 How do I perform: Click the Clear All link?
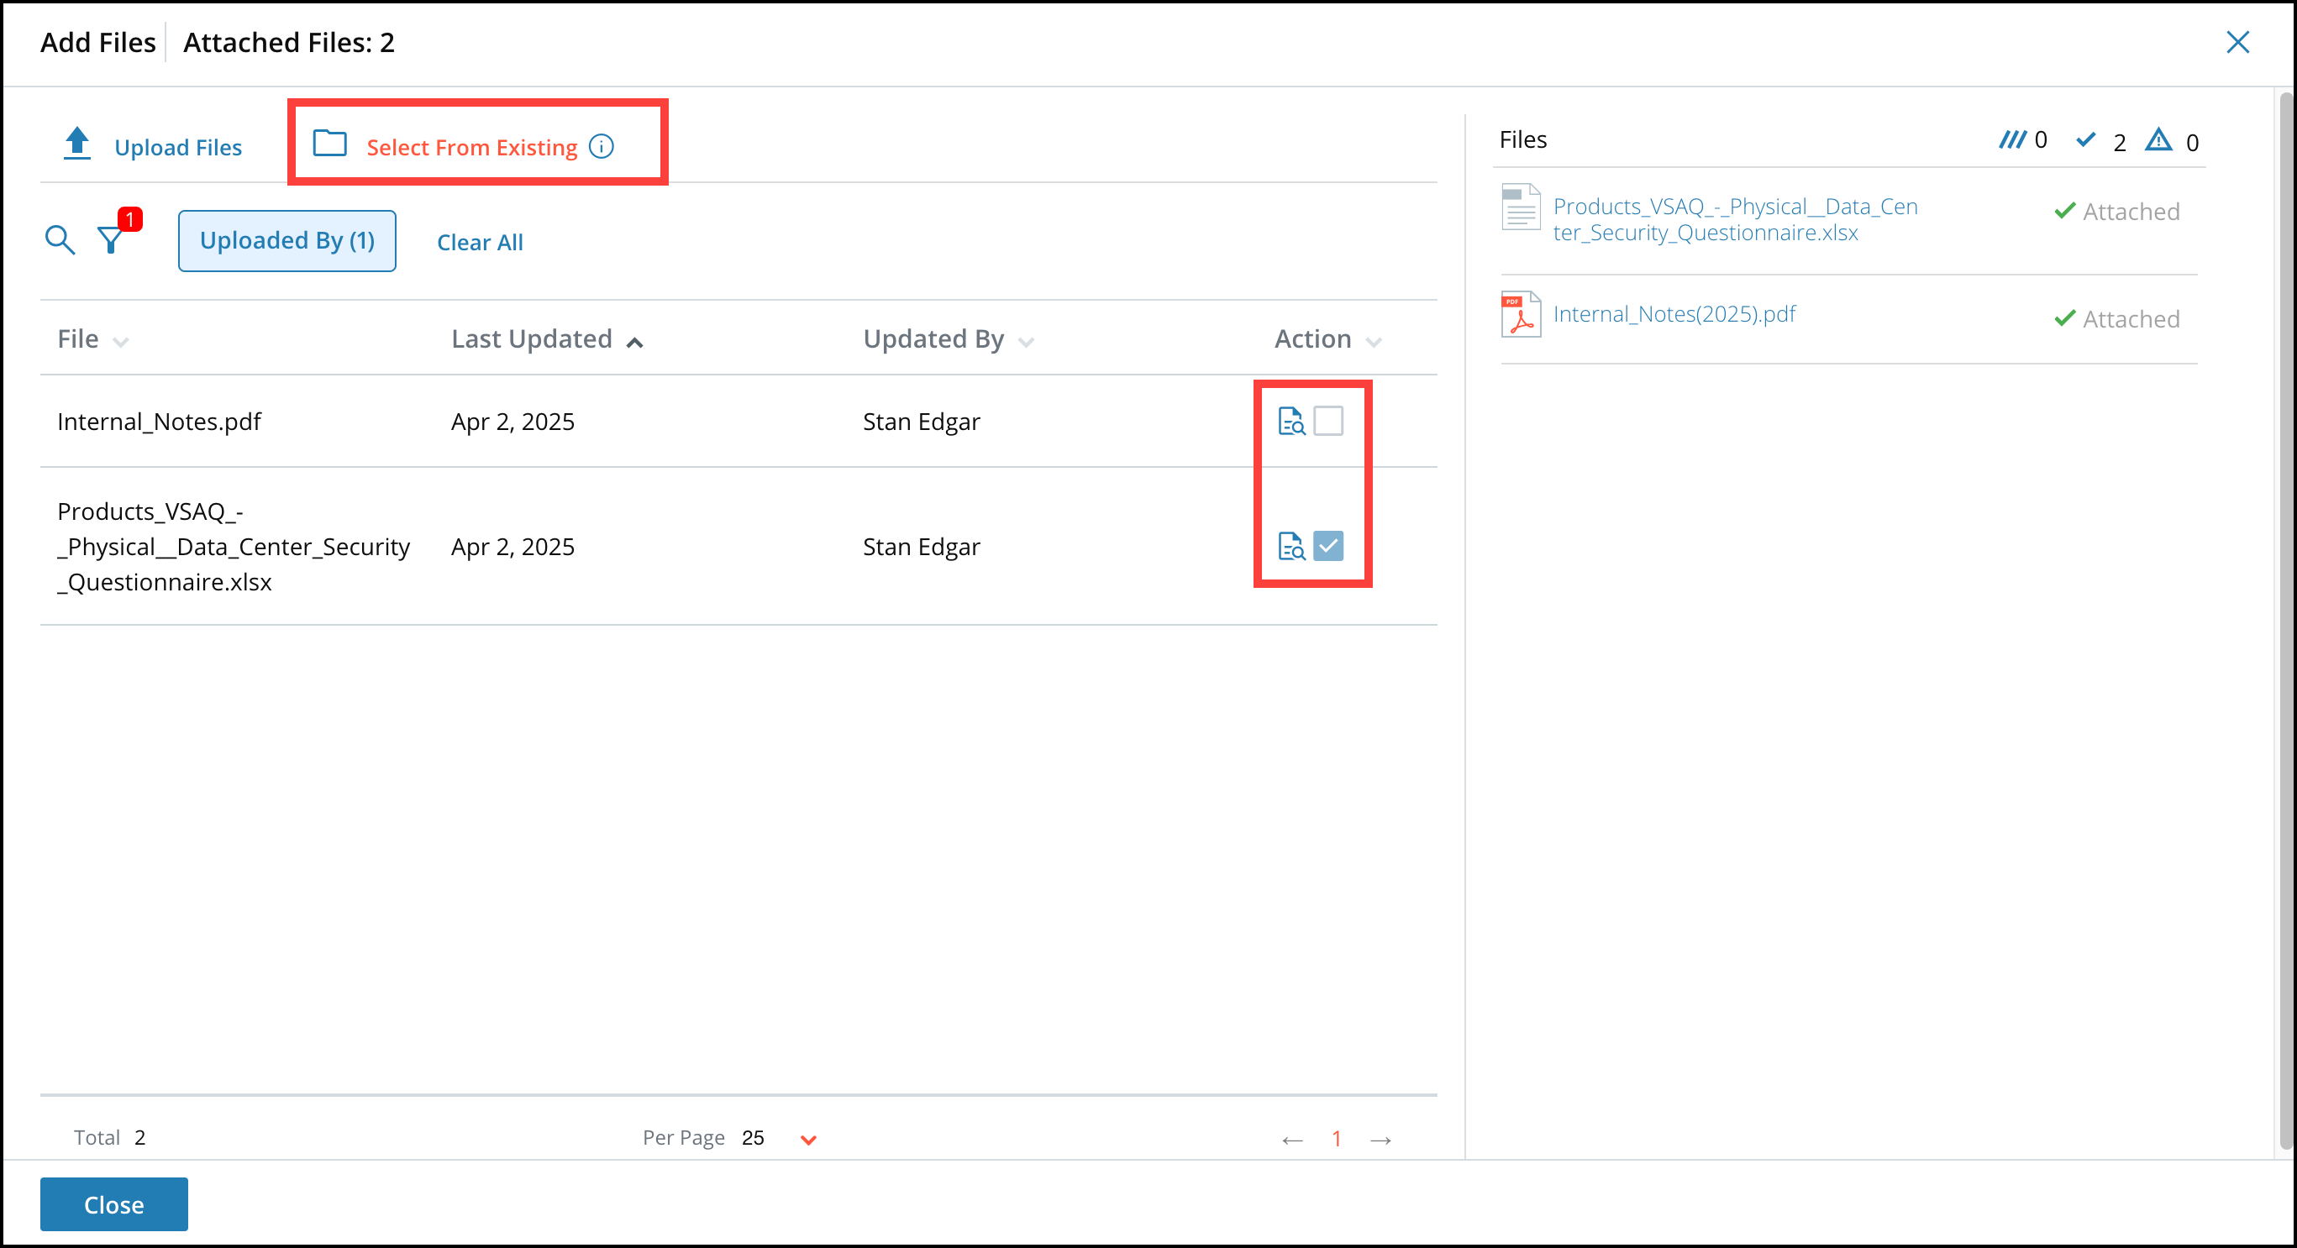(480, 242)
